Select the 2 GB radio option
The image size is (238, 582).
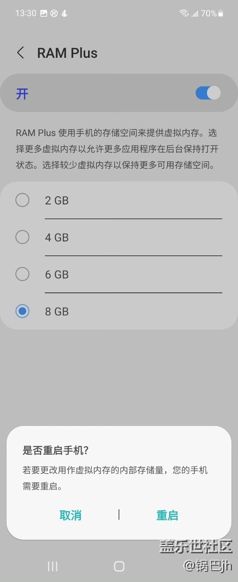point(22,200)
